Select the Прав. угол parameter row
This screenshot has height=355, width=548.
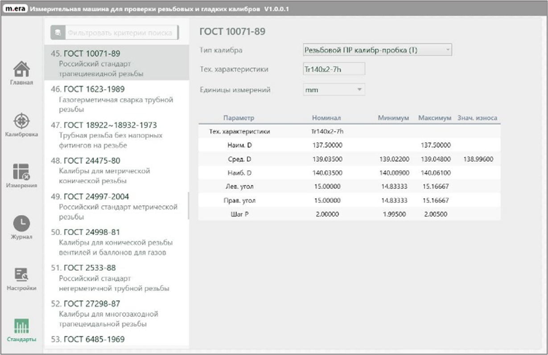349,200
